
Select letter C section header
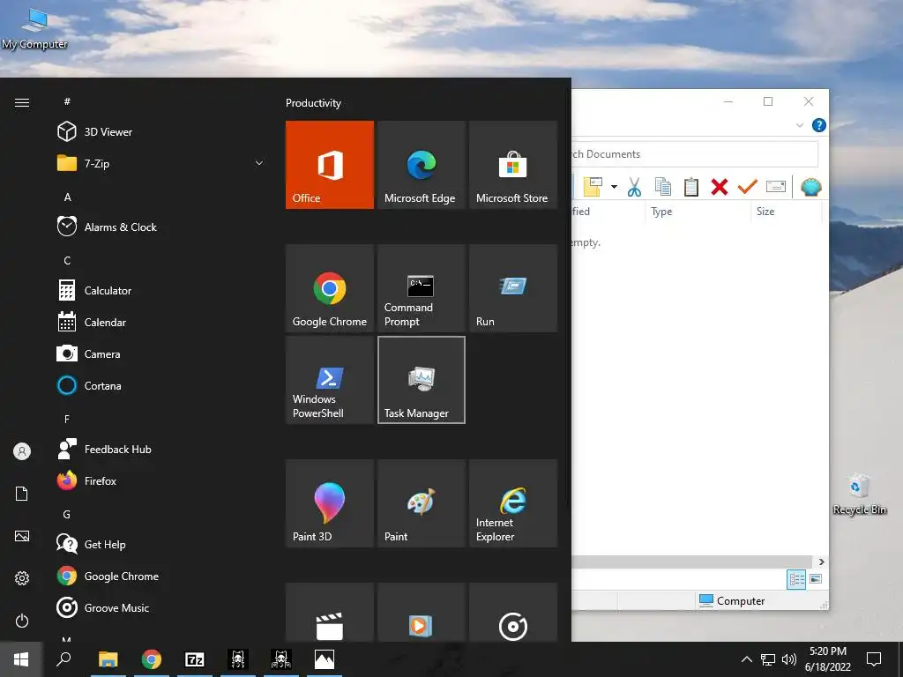click(67, 260)
